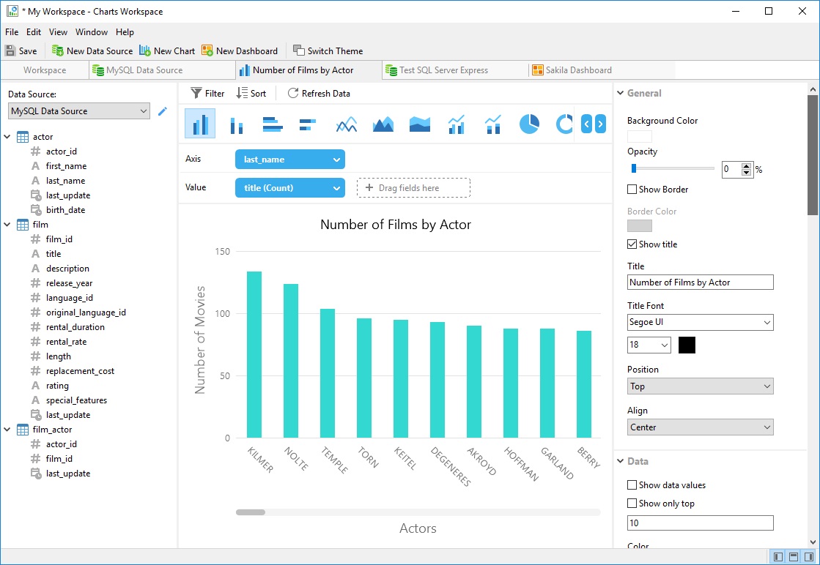Viewport: 820px width, 565px height.
Task: Select the spline area chart type icon
Action: click(x=419, y=124)
